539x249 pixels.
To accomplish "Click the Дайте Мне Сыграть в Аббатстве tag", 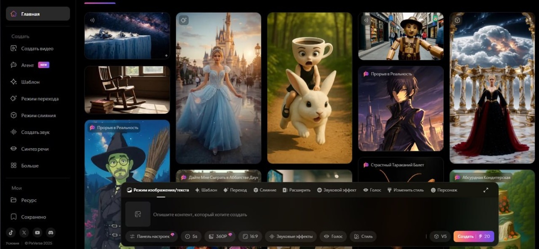I will click(x=218, y=177).
